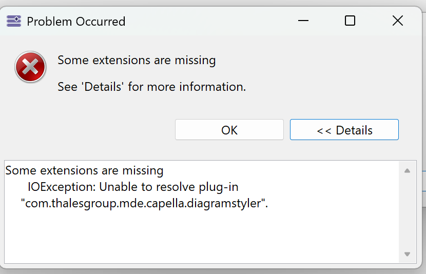Maximize the Problem Occurred dialog

350,21
